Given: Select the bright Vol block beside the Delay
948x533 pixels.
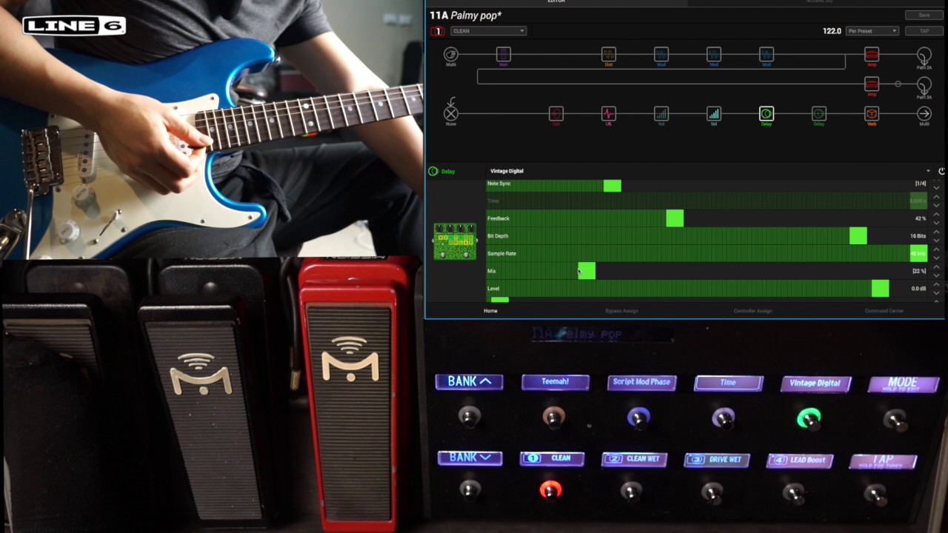Looking at the screenshot, I should (713, 113).
